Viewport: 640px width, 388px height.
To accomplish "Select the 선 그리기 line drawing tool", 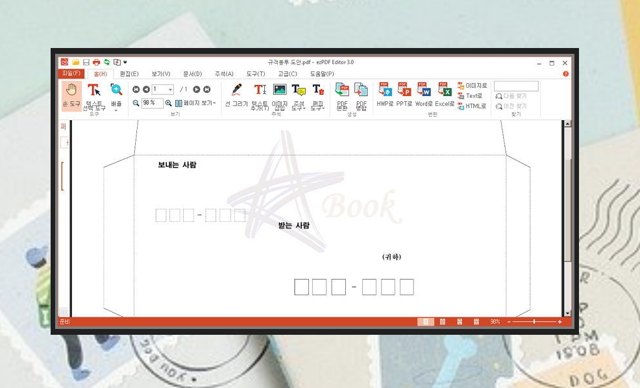I will 236,95.
